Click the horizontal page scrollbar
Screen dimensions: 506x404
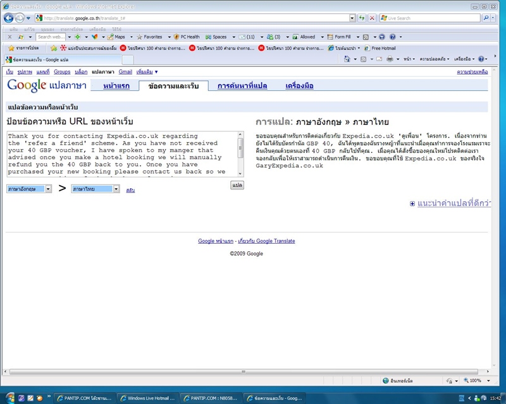coord(244,372)
